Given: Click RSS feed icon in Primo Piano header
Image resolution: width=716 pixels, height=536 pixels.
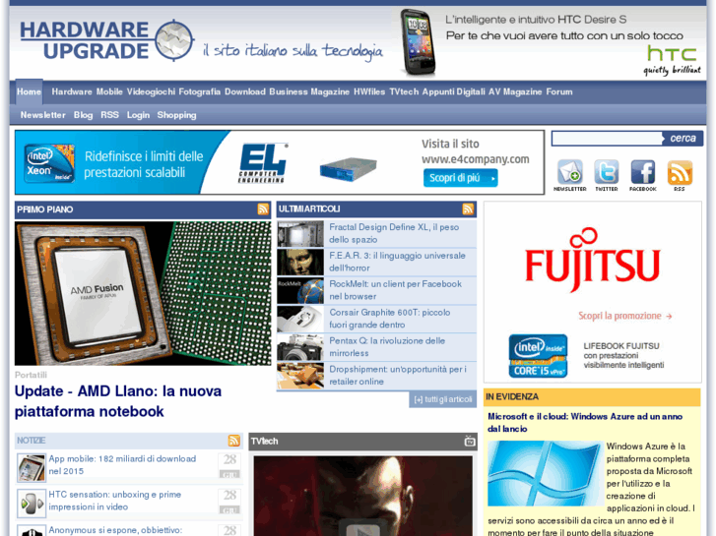Looking at the screenshot, I should [263, 209].
